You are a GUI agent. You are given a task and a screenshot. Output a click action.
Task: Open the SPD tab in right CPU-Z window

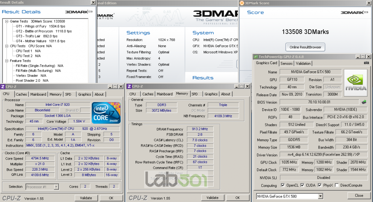195,94
